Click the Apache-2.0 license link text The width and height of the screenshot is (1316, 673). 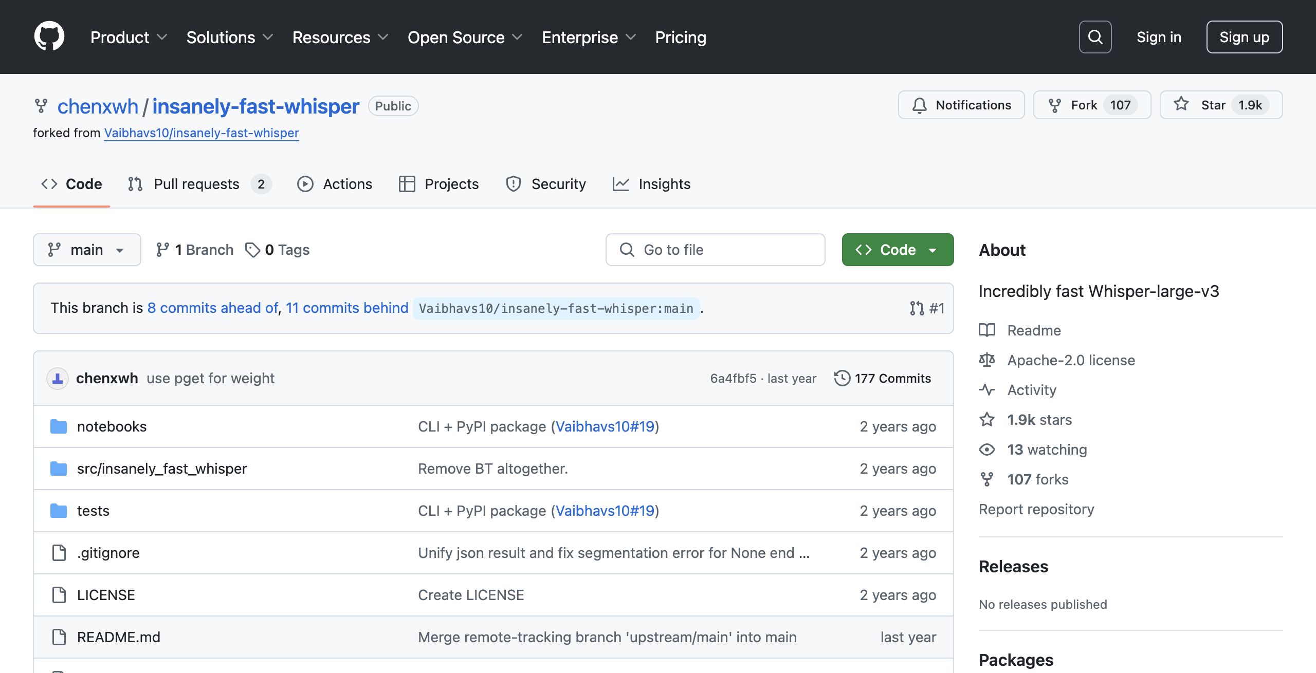click(x=1071, y=360)
